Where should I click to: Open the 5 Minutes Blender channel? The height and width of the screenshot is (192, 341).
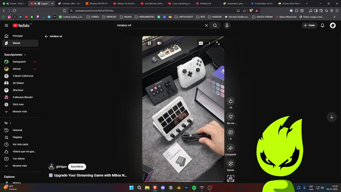point(20,97)
